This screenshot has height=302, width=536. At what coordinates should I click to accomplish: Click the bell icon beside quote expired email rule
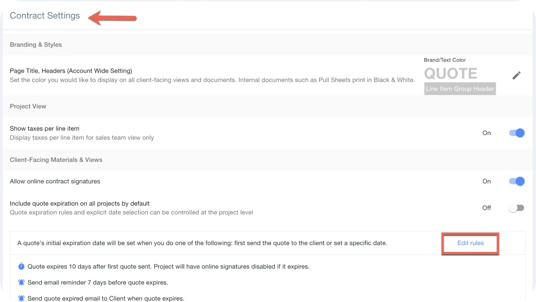point(21,298)
